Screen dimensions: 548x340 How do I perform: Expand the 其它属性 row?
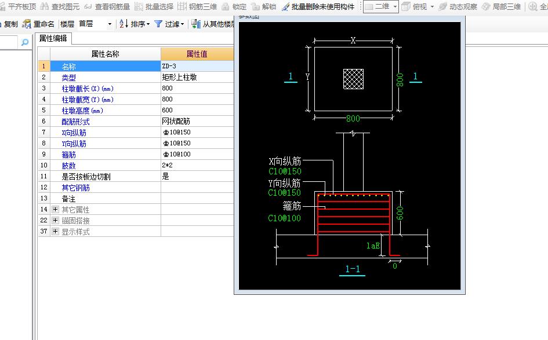pyautogui.click(x=55, y=209)
